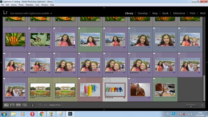Open Sort Capture Time dropdown
The width and height of the screenshot is (208, 117).
click(x=56, y=105)
